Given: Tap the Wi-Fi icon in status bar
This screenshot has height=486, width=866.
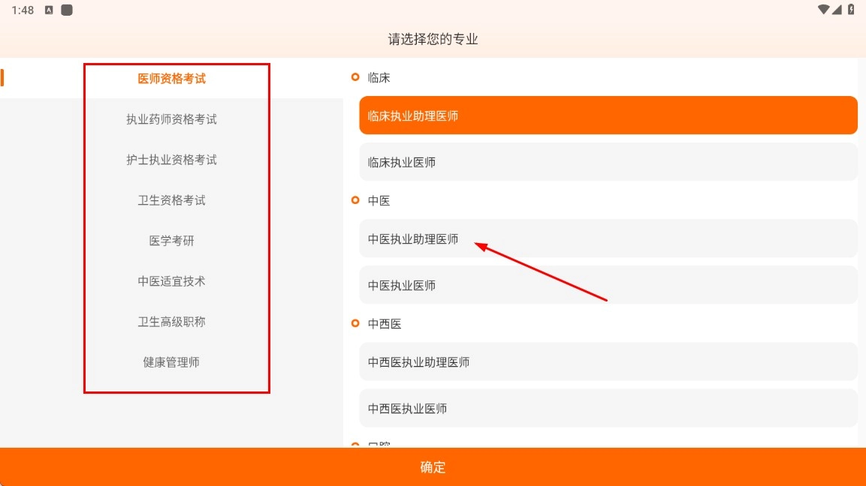Looking at the screenshot, I should click(x=824, y=10).
